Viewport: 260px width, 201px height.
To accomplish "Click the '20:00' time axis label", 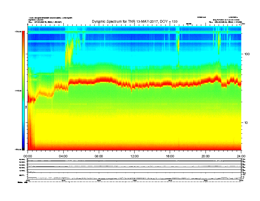I will click(206, 156).
